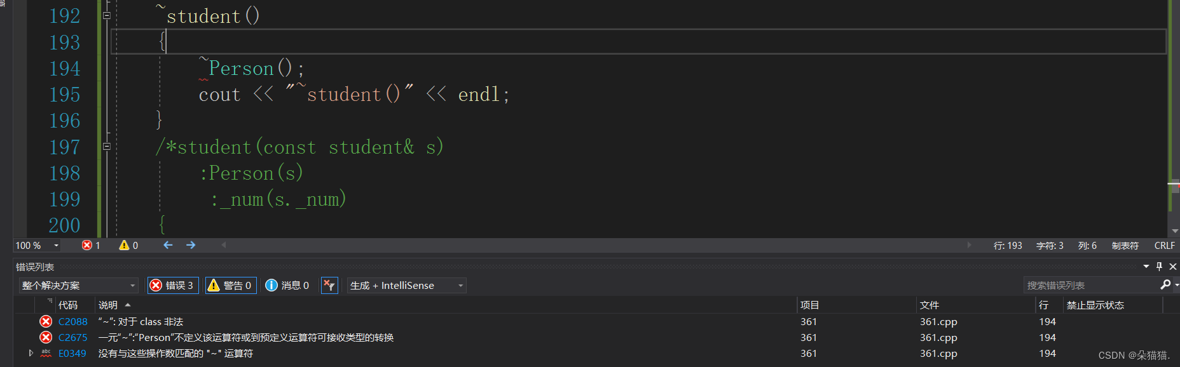1180x367 pixels.
Task: Pin the error list panel
Action: click(1159, 267)
